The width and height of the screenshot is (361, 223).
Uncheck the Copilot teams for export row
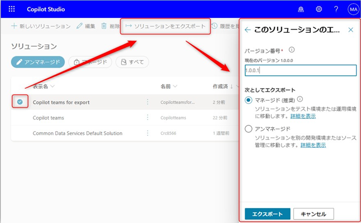point(20,102)
